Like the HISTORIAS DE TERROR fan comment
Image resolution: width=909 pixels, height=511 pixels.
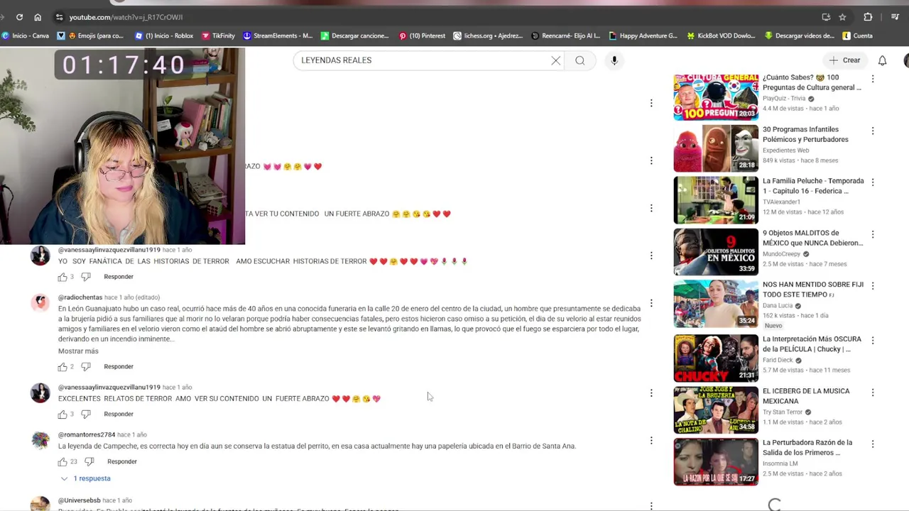pyautogui.click(x=62, y=277)
